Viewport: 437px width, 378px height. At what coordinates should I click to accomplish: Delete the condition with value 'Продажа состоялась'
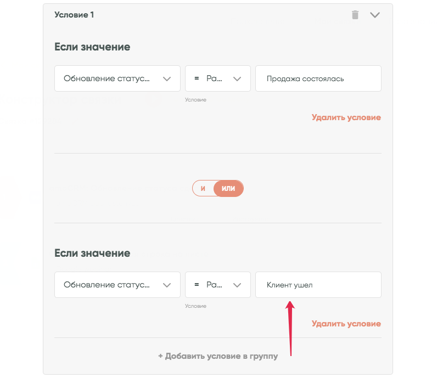(346, 117)
